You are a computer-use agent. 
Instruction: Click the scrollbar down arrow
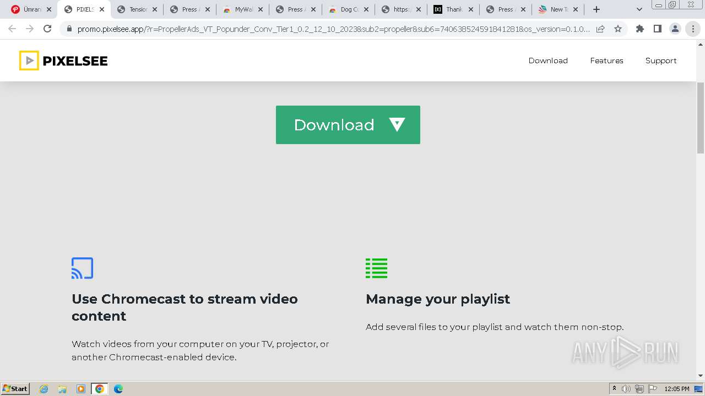[x=701, y=376]
